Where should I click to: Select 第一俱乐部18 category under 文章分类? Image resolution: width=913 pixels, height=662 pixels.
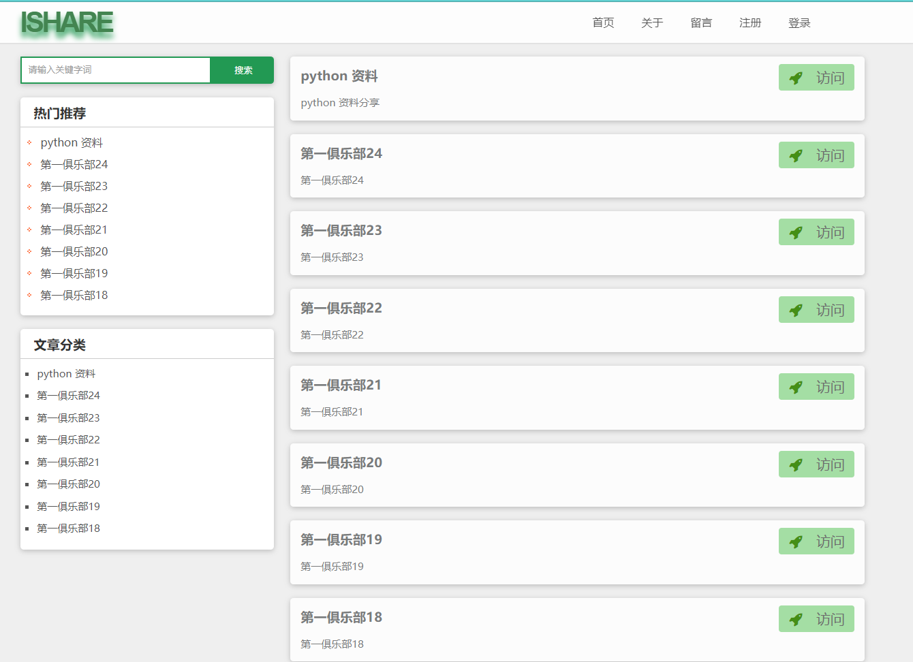(68, 529)
